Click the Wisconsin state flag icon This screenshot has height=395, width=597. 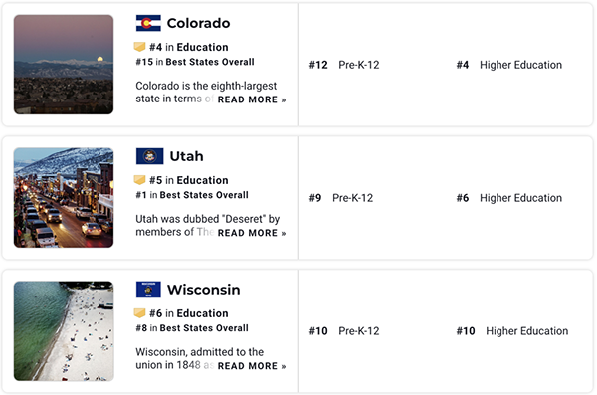(x=148, y=290)
